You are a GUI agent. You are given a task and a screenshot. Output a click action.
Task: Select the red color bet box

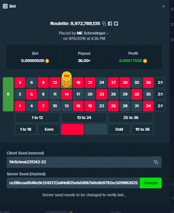pyautogui.click(x=72, y=130)
